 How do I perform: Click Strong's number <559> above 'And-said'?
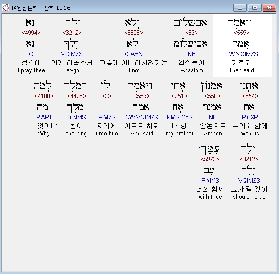142,96
